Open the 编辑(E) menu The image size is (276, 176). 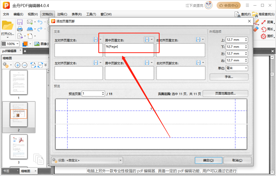[x=18, y=14]
